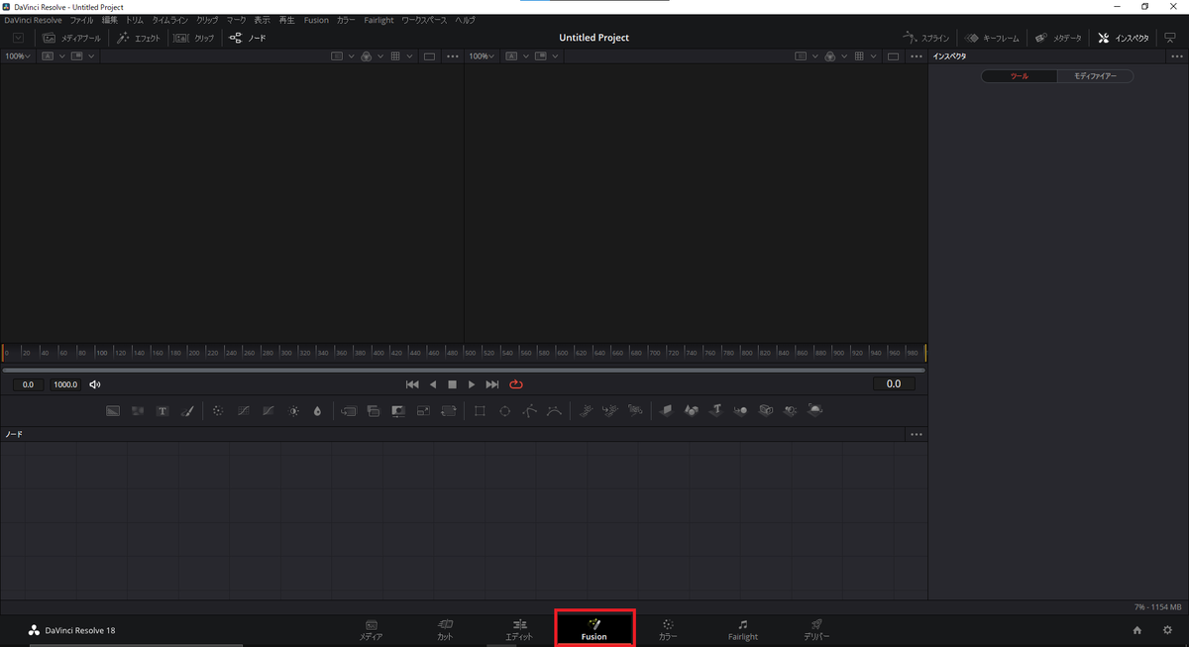The width and height of the screenshot is (1189, 647).
Task: Open right viewer options three-dot menu
Action: point(917,56)
